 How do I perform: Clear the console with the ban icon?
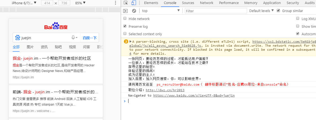tap(134, 11)
